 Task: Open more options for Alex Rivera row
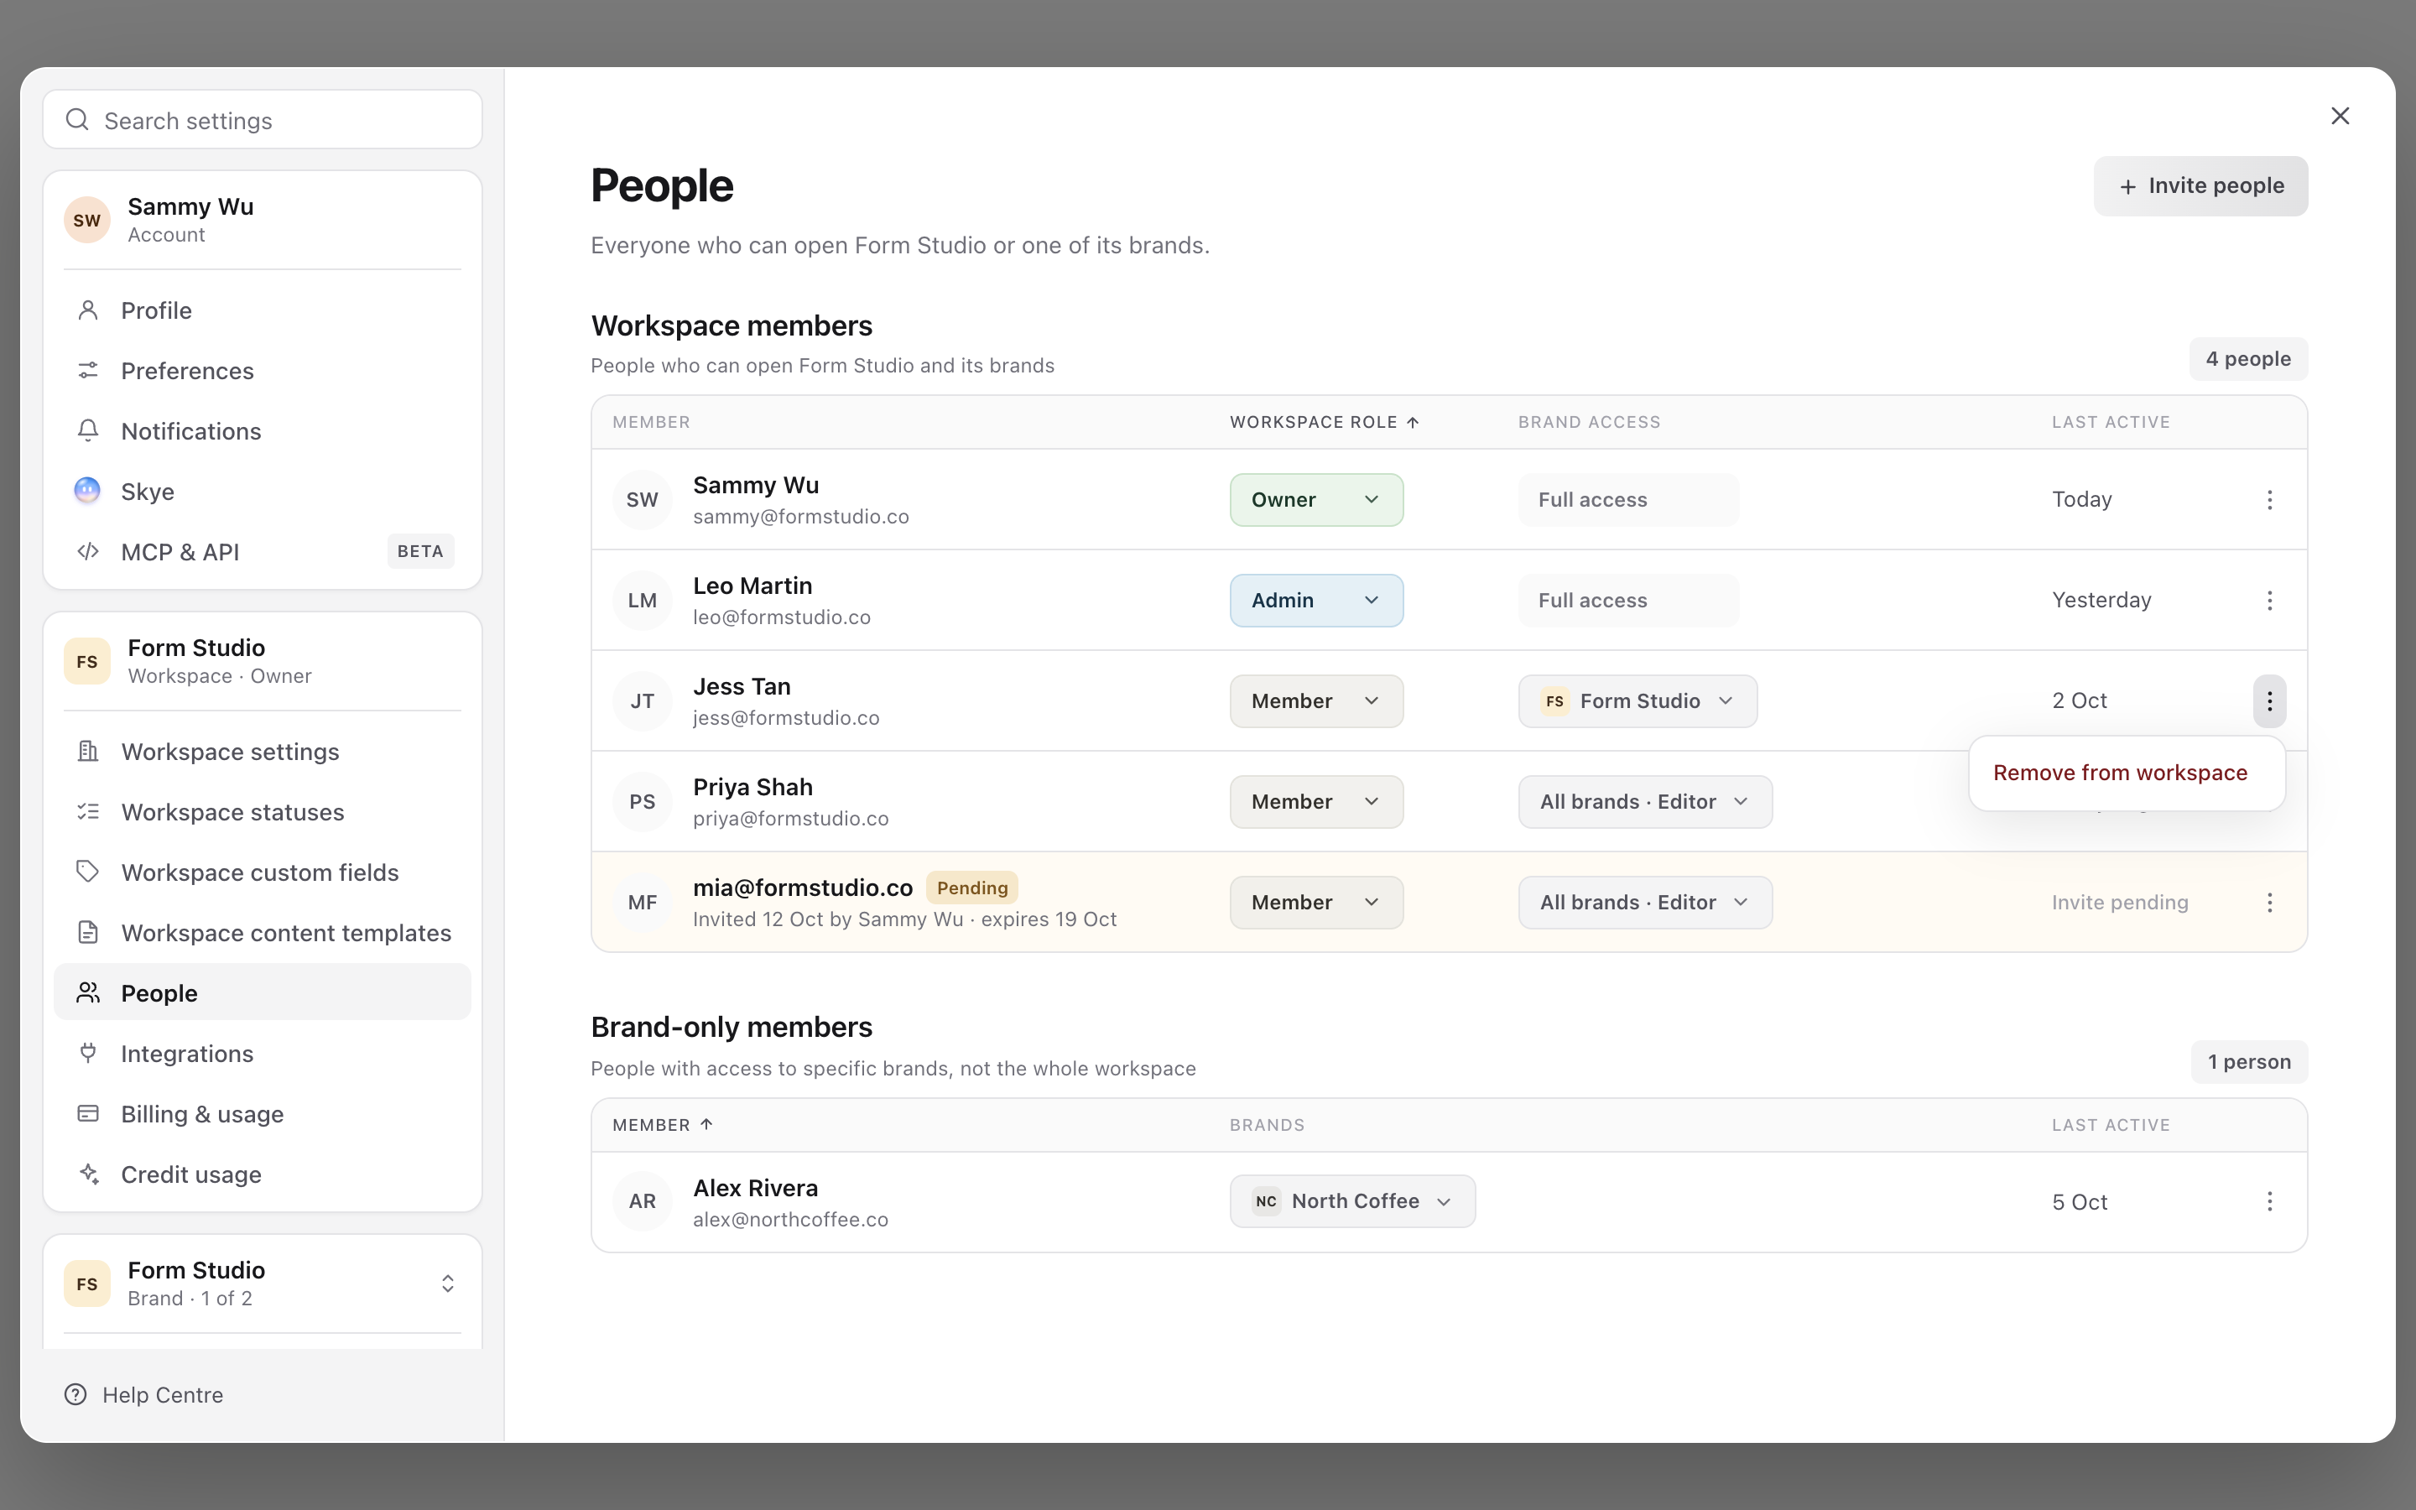click(2269, 1201)
